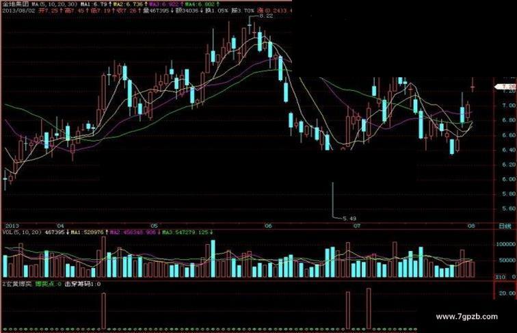The width and height of the screenshot is (517, 333).
Task: Click the 7.00 price axis label
Action: 509,106
